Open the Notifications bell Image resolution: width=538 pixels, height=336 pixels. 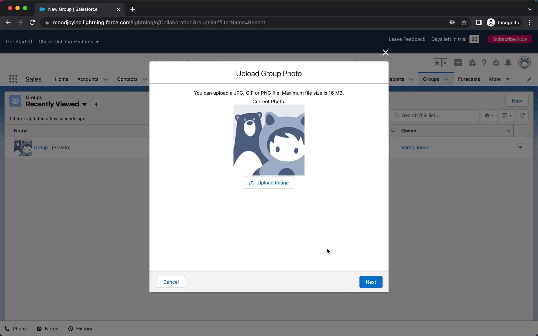(x=508, y=63)
